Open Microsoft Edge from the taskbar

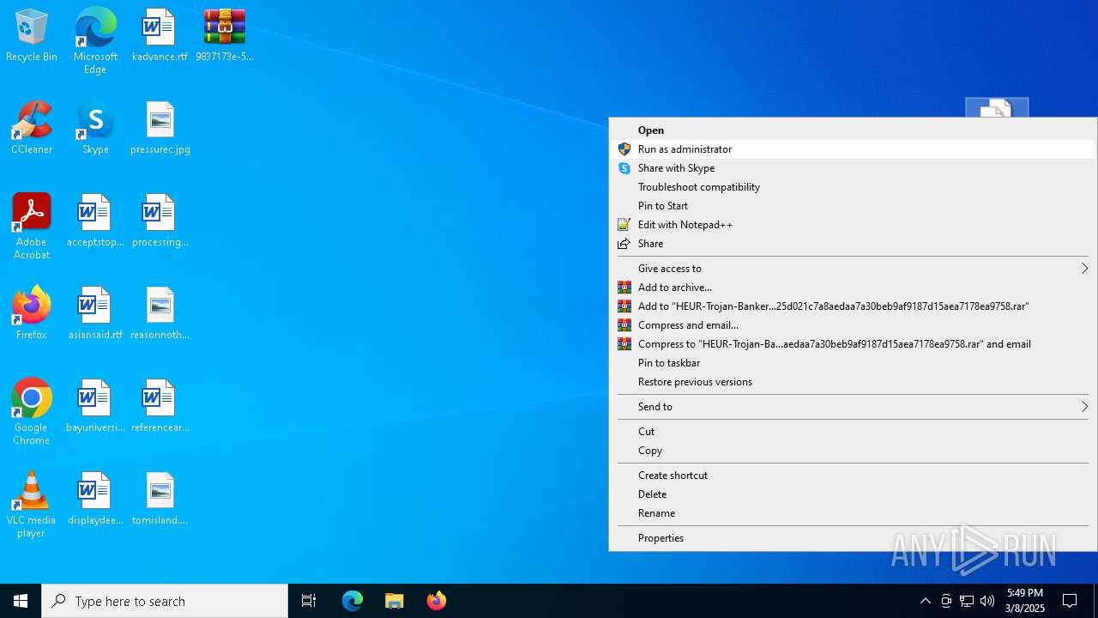click(x=353, y=601)
